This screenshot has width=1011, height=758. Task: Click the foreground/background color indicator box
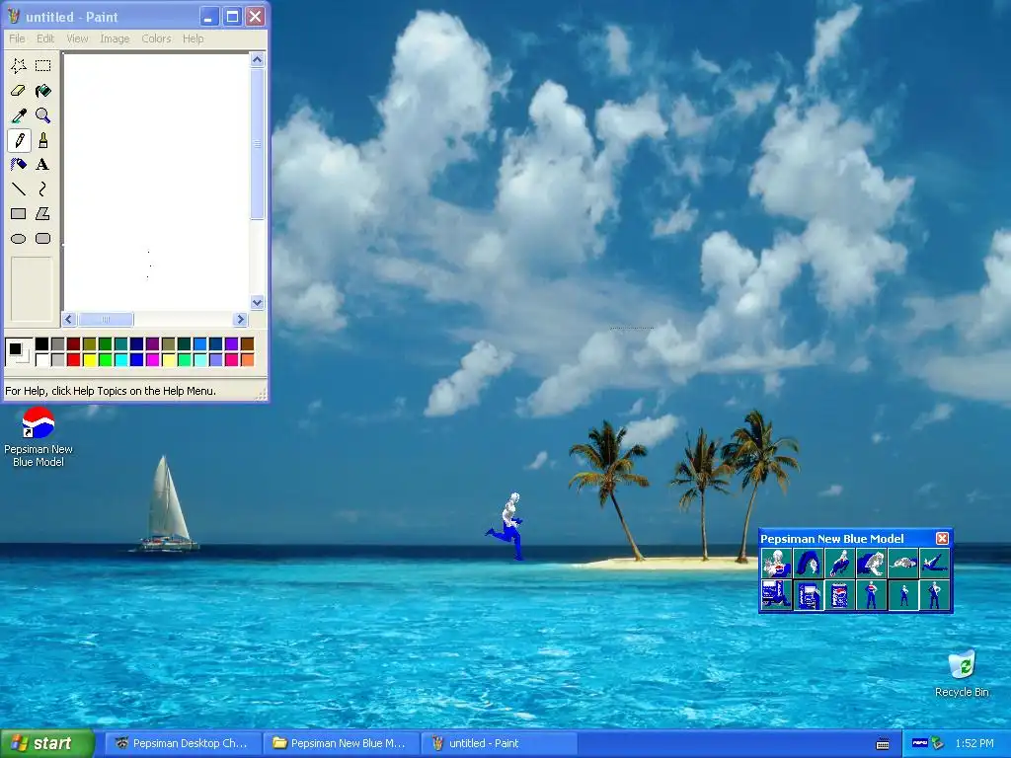[18, 352]
